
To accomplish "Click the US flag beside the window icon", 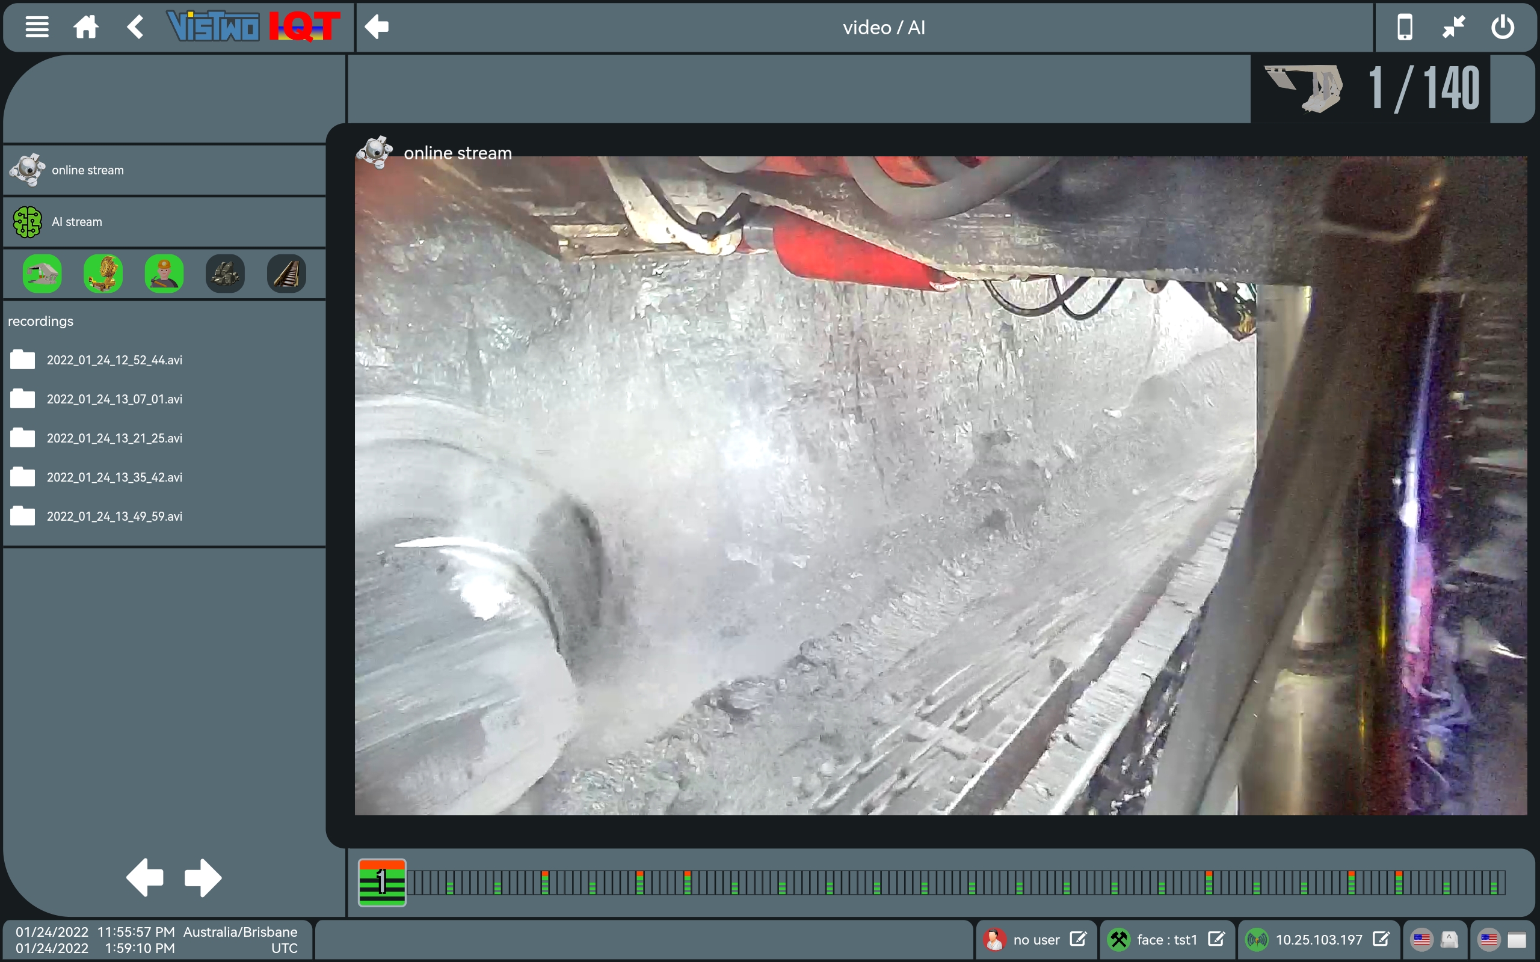I will point(1489,940).
